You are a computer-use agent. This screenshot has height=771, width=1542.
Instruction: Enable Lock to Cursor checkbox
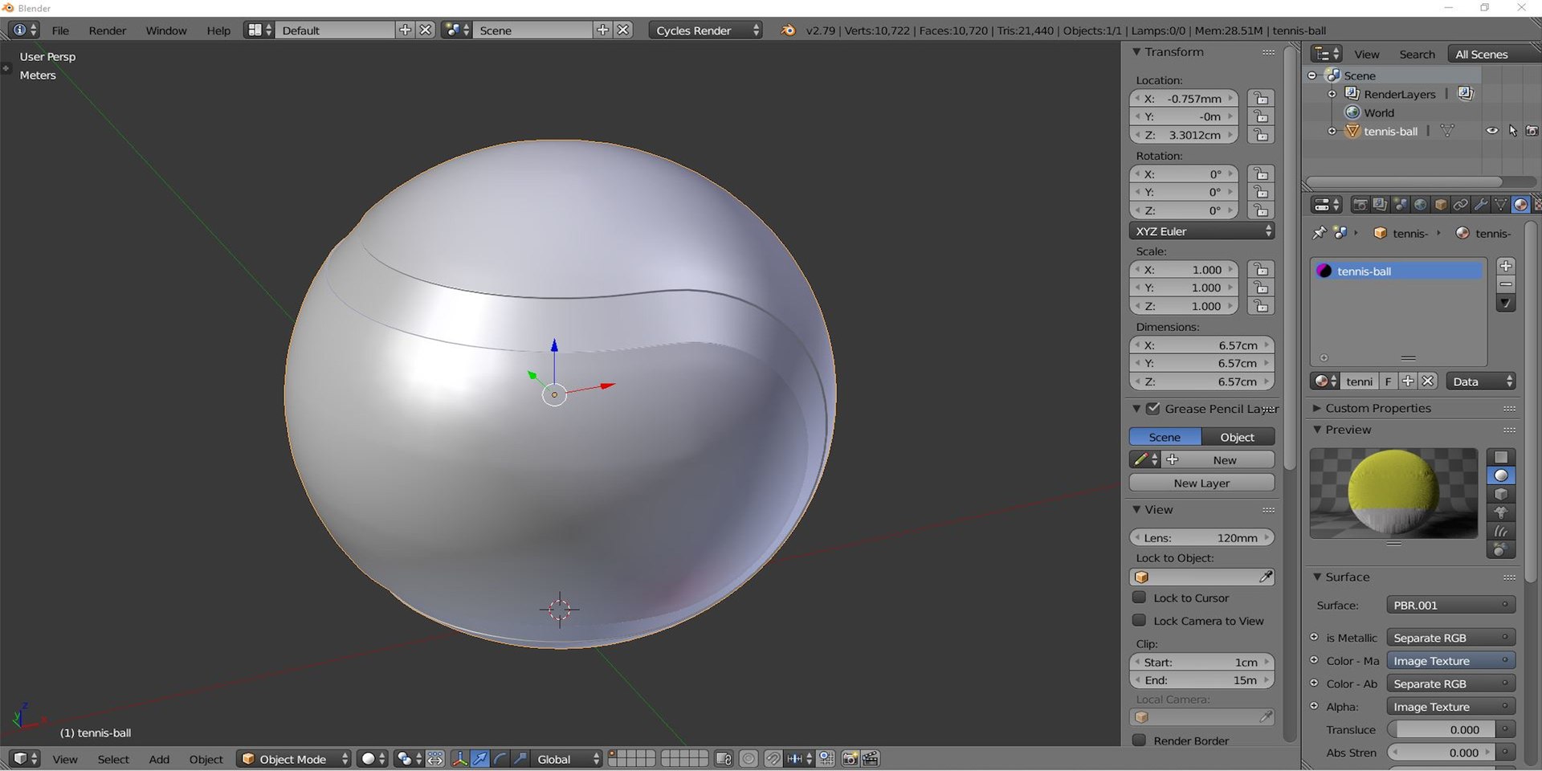1139,598
